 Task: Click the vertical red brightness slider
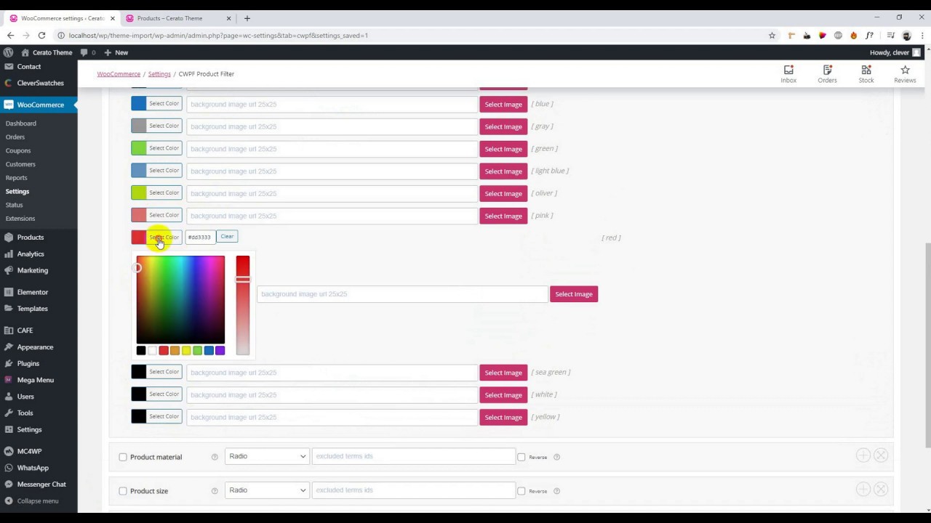243,305
